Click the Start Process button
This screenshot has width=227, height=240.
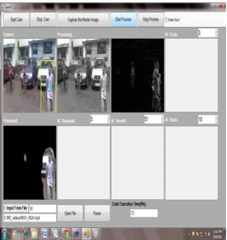click(123, 20)
